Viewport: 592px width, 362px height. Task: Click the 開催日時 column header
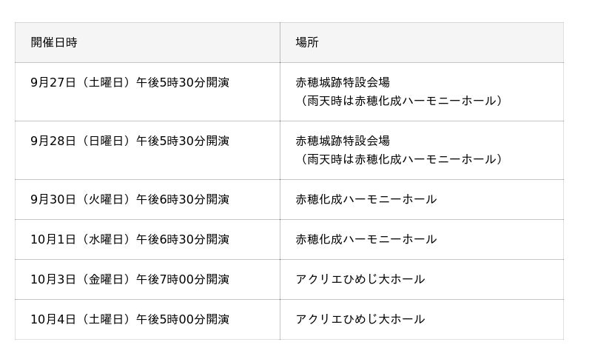click(x=54, y=42)
